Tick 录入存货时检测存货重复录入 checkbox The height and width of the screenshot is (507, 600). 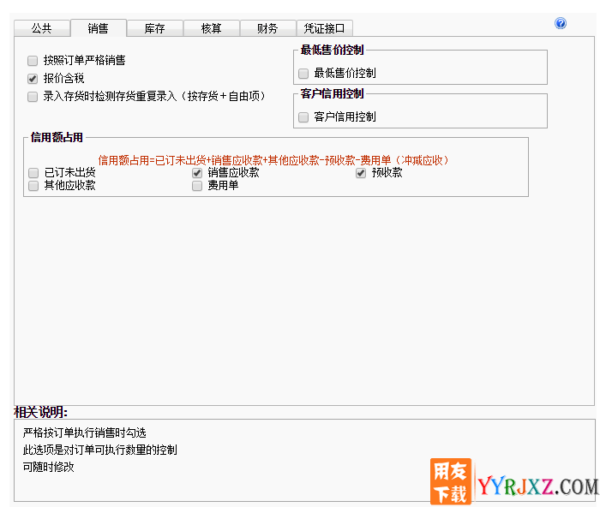point(33,97)
